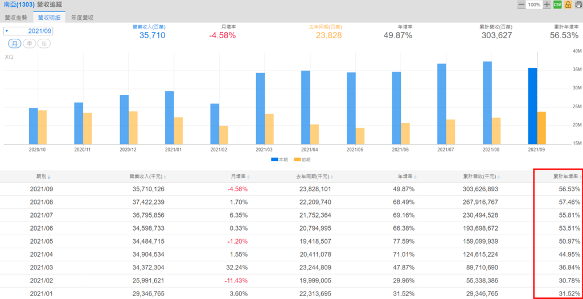
Task: Click prior-year value 19,418,507
Action: point(315,241)
